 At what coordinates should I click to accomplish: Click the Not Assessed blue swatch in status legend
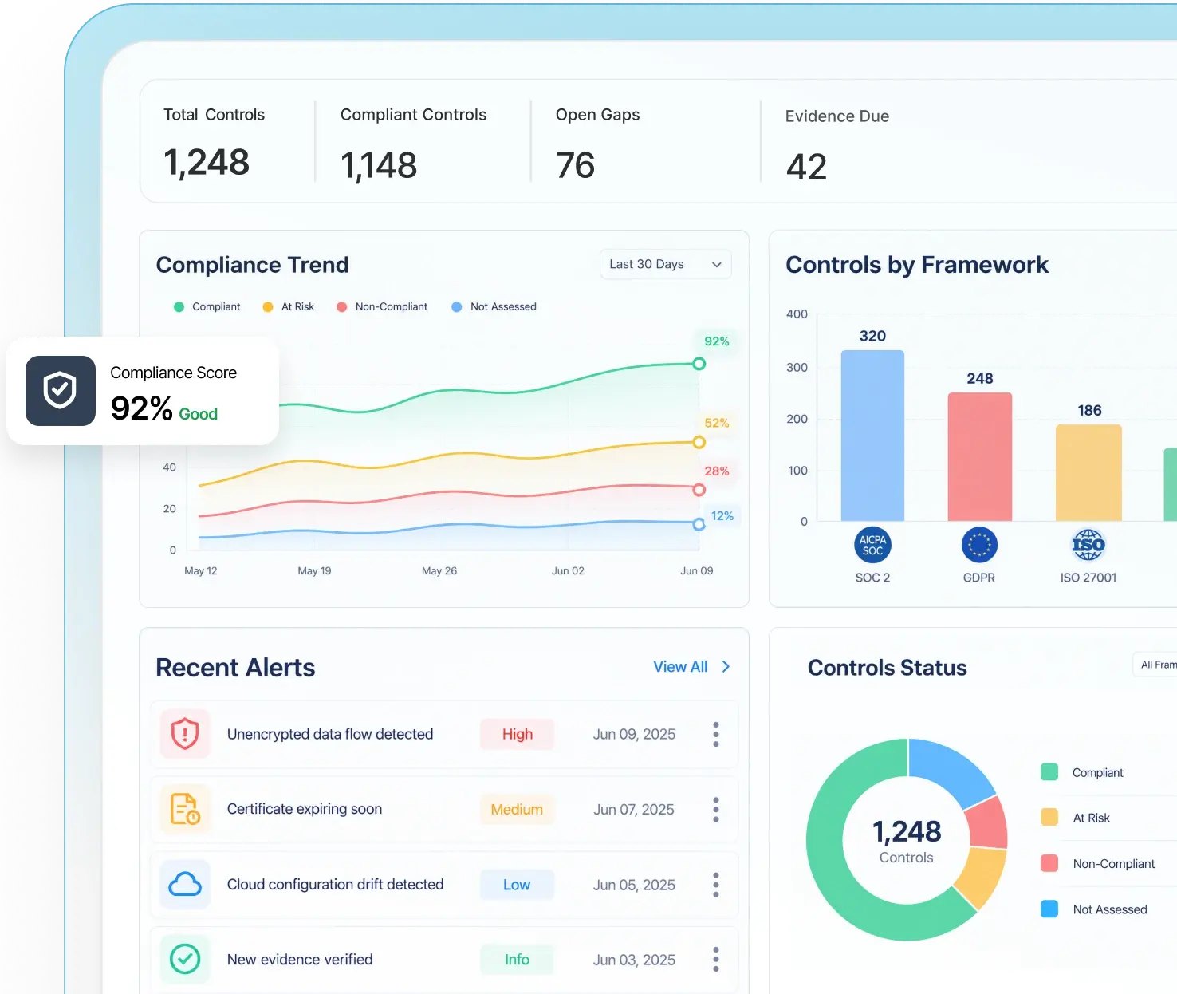[1049, 909]
